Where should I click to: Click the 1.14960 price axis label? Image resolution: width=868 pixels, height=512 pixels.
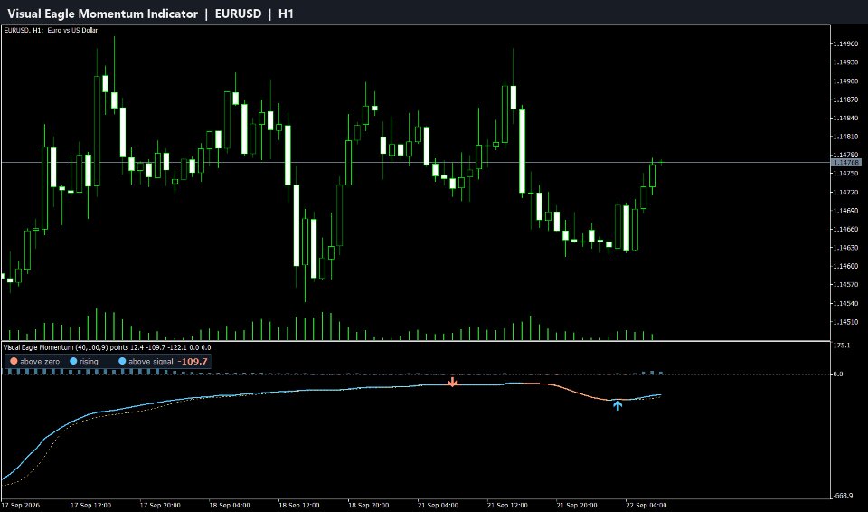845,43
